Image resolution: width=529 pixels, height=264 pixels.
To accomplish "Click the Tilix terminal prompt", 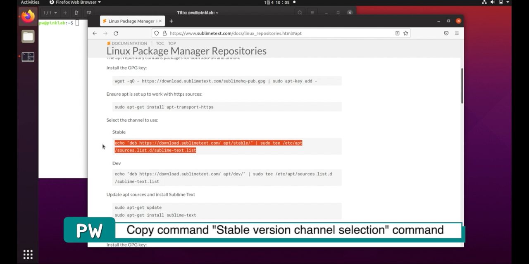I will click(x=56, y=23).
